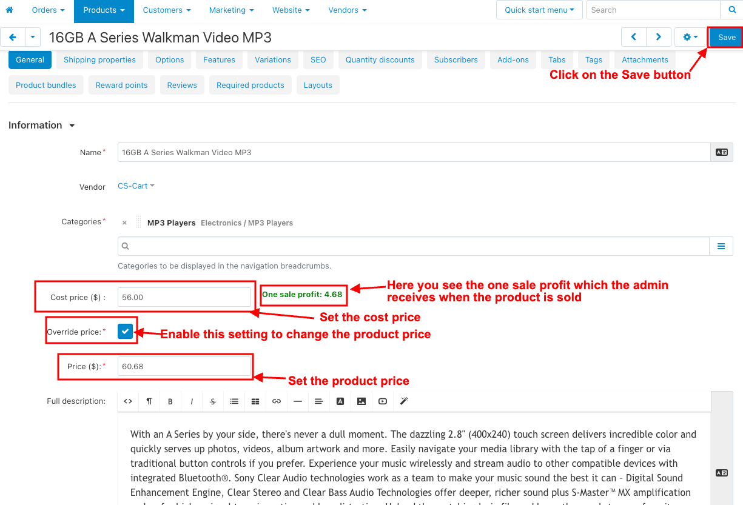This screenshot has width=743, height=505.
Task: Open the SEO tab
Action: pos(318,59)
